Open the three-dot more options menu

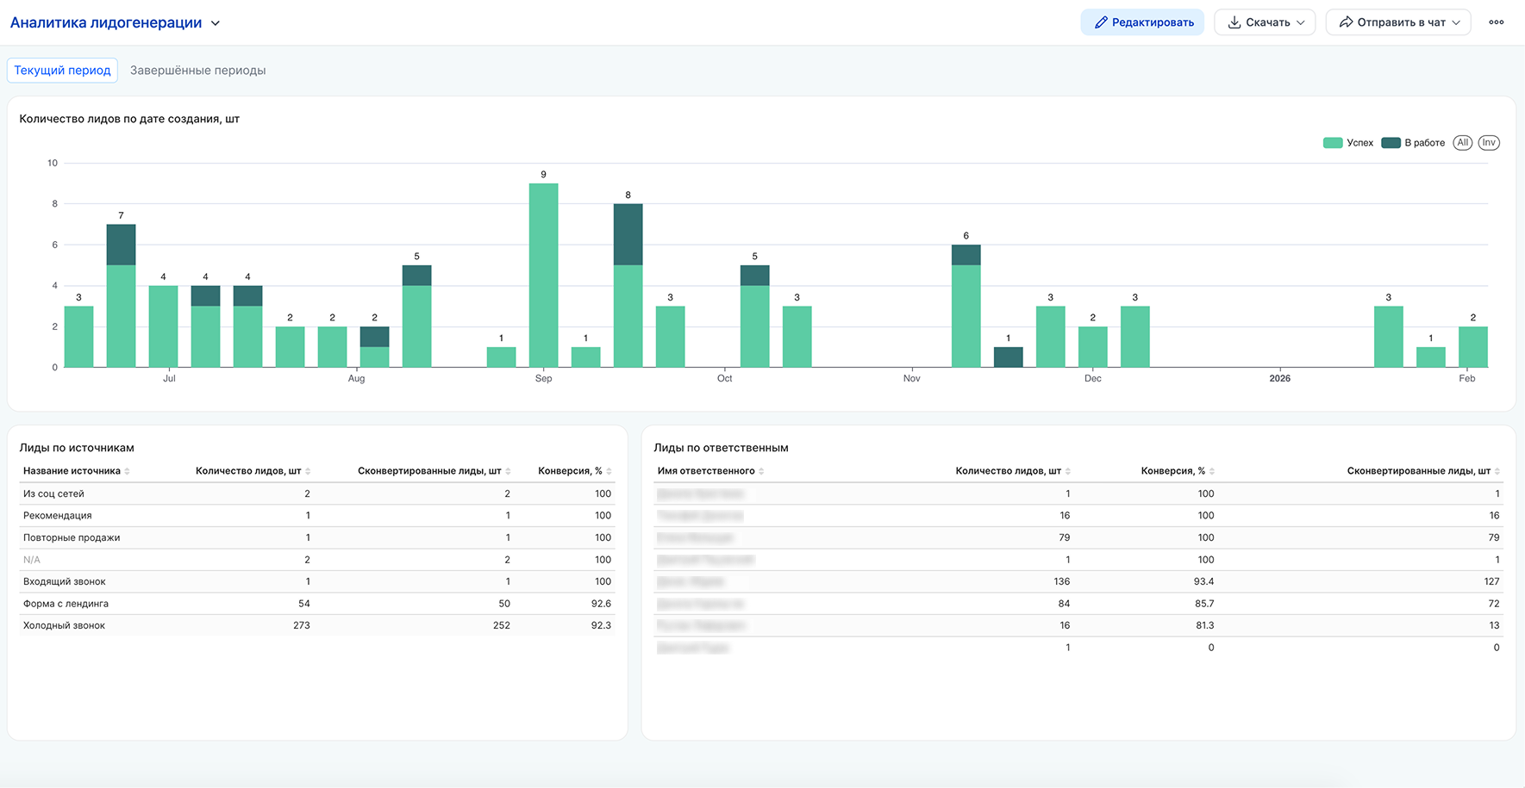point(1497,22)
